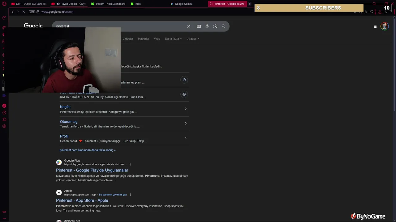
Task: Open the Google account avatar
Action: pyautogui.click(x=385, y=26)
